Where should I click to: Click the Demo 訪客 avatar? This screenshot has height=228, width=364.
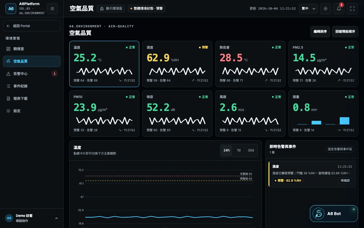click(9, 218)
